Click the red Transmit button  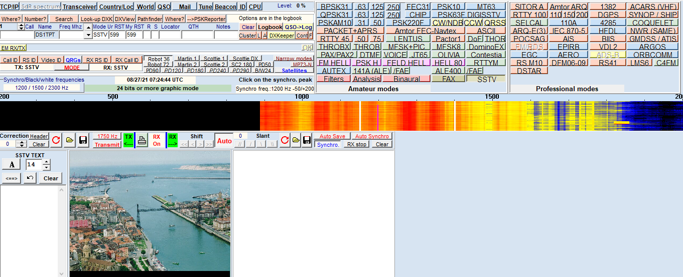[x=107, y=145]
